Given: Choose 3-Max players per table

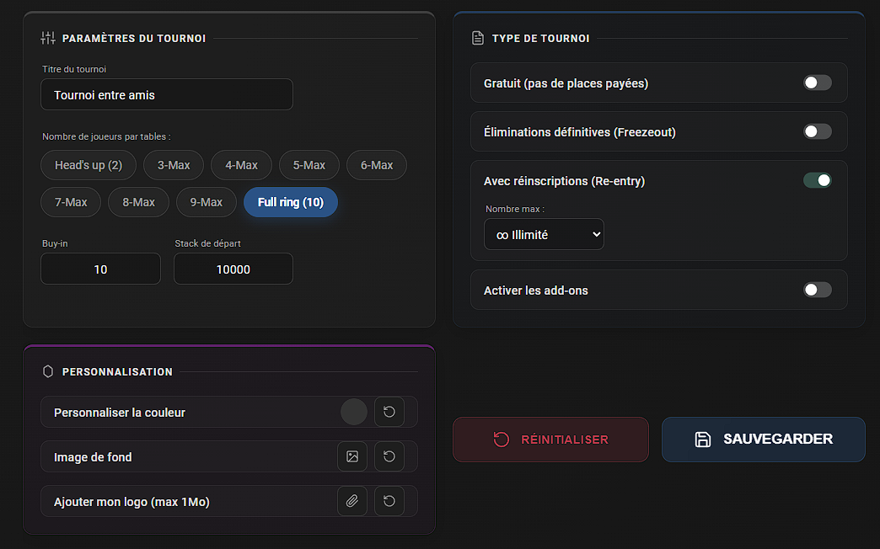Looking at the screenshot, I should (174, 165).
